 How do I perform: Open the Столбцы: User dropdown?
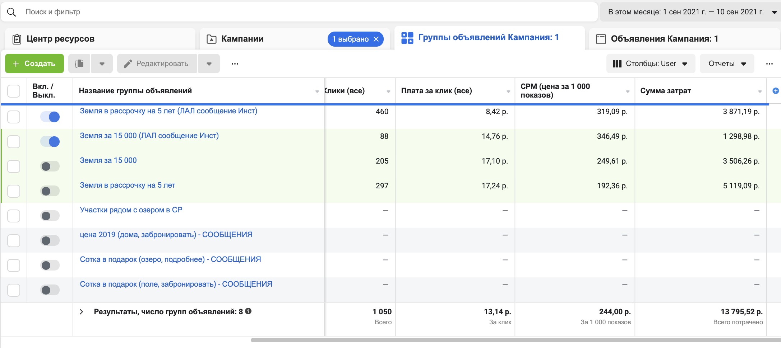(651, 64)
